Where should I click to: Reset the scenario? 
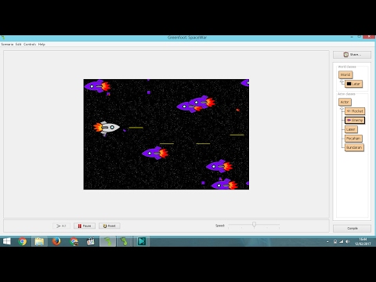click(x=110, y=226)
